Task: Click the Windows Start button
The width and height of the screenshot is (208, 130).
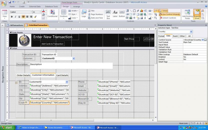Action: pos(7,127)
